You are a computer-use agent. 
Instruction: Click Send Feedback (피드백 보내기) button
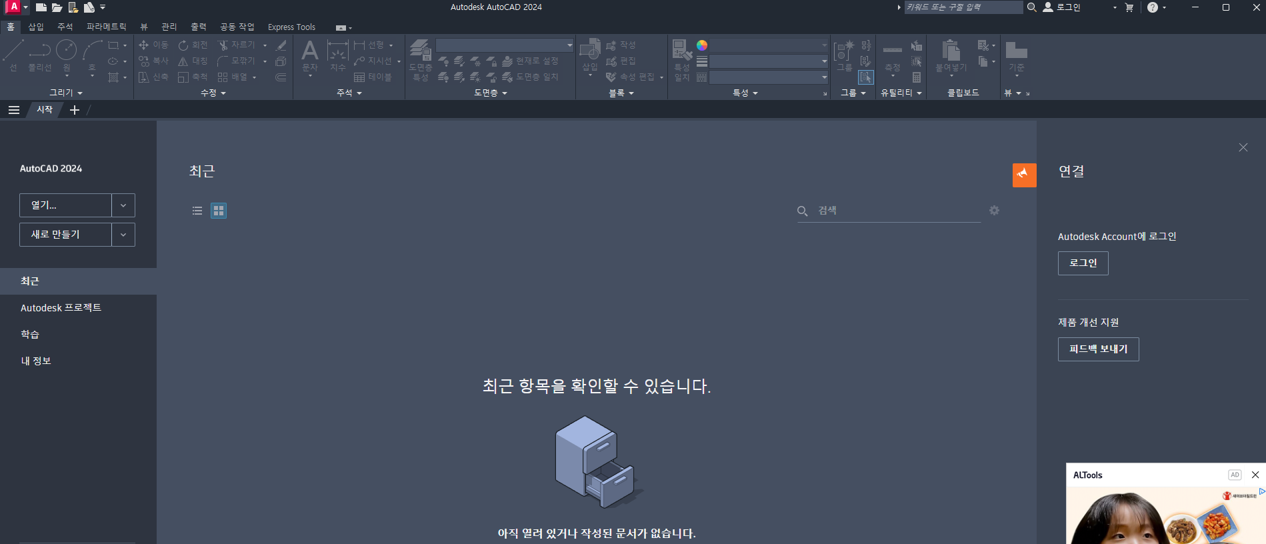click(x=1099, y=349)
